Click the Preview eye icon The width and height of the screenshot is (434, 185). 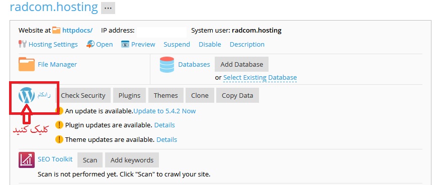click(x=125, y=44)
